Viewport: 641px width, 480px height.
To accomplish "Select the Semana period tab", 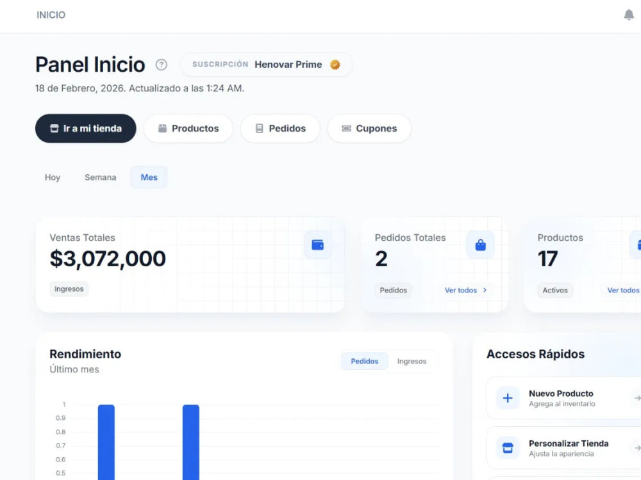I will pyautogui.click(x=101, y=177).
